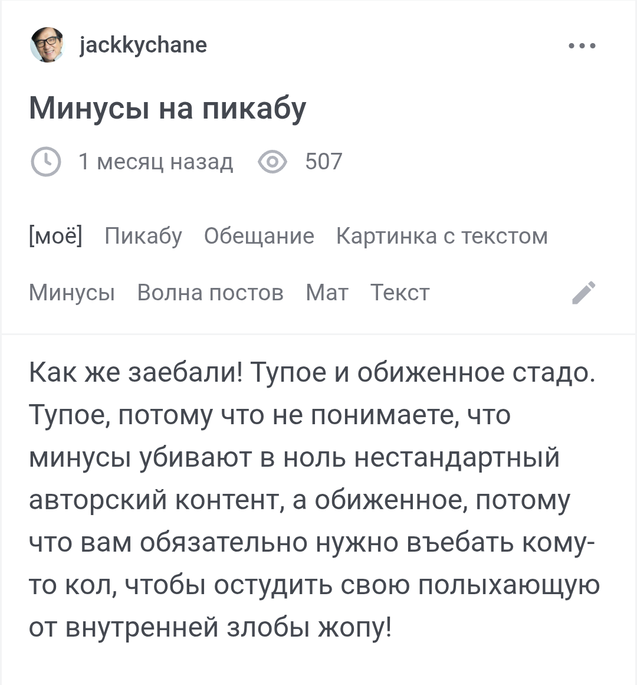
Task: Click the '1 месяц назад' timestamp
Action: coord(156,162)
